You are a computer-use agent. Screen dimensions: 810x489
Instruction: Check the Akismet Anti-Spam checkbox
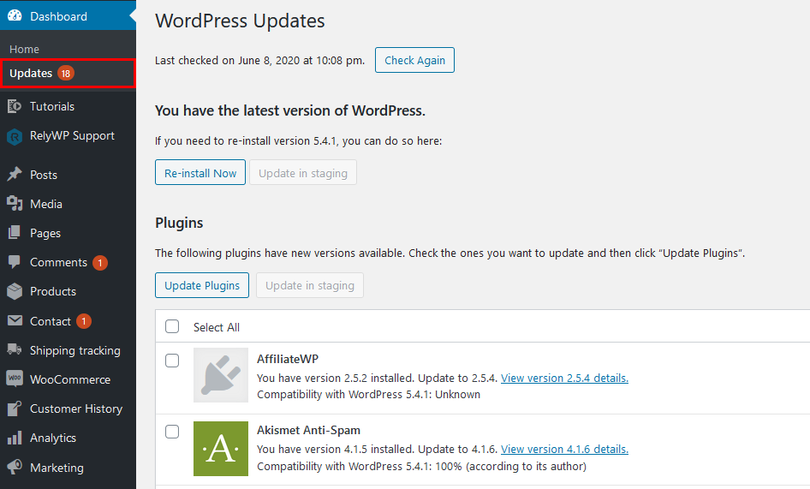[x=172, y=432]
